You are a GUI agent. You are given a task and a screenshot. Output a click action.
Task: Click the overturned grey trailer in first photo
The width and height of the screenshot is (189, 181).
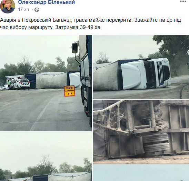click(x=52, y=80)
